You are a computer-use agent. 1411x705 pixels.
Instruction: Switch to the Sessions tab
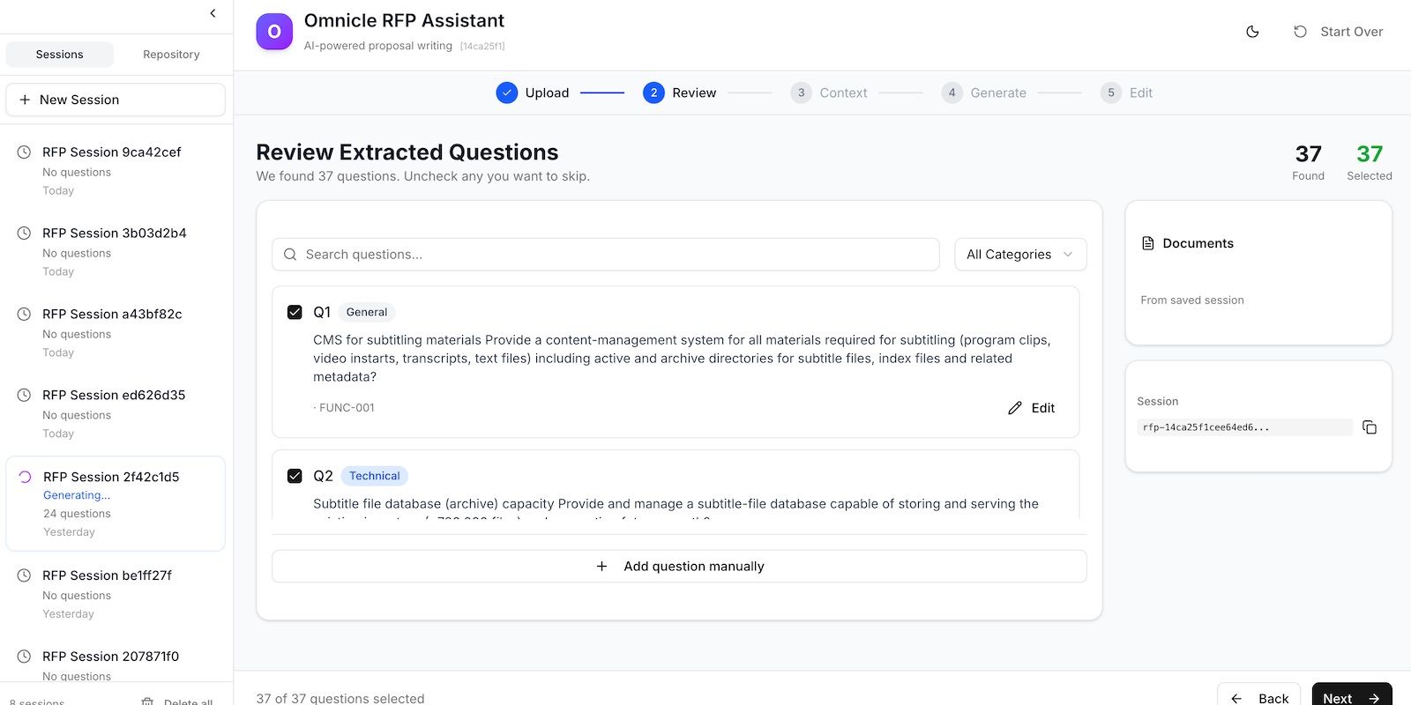(59, 55)
